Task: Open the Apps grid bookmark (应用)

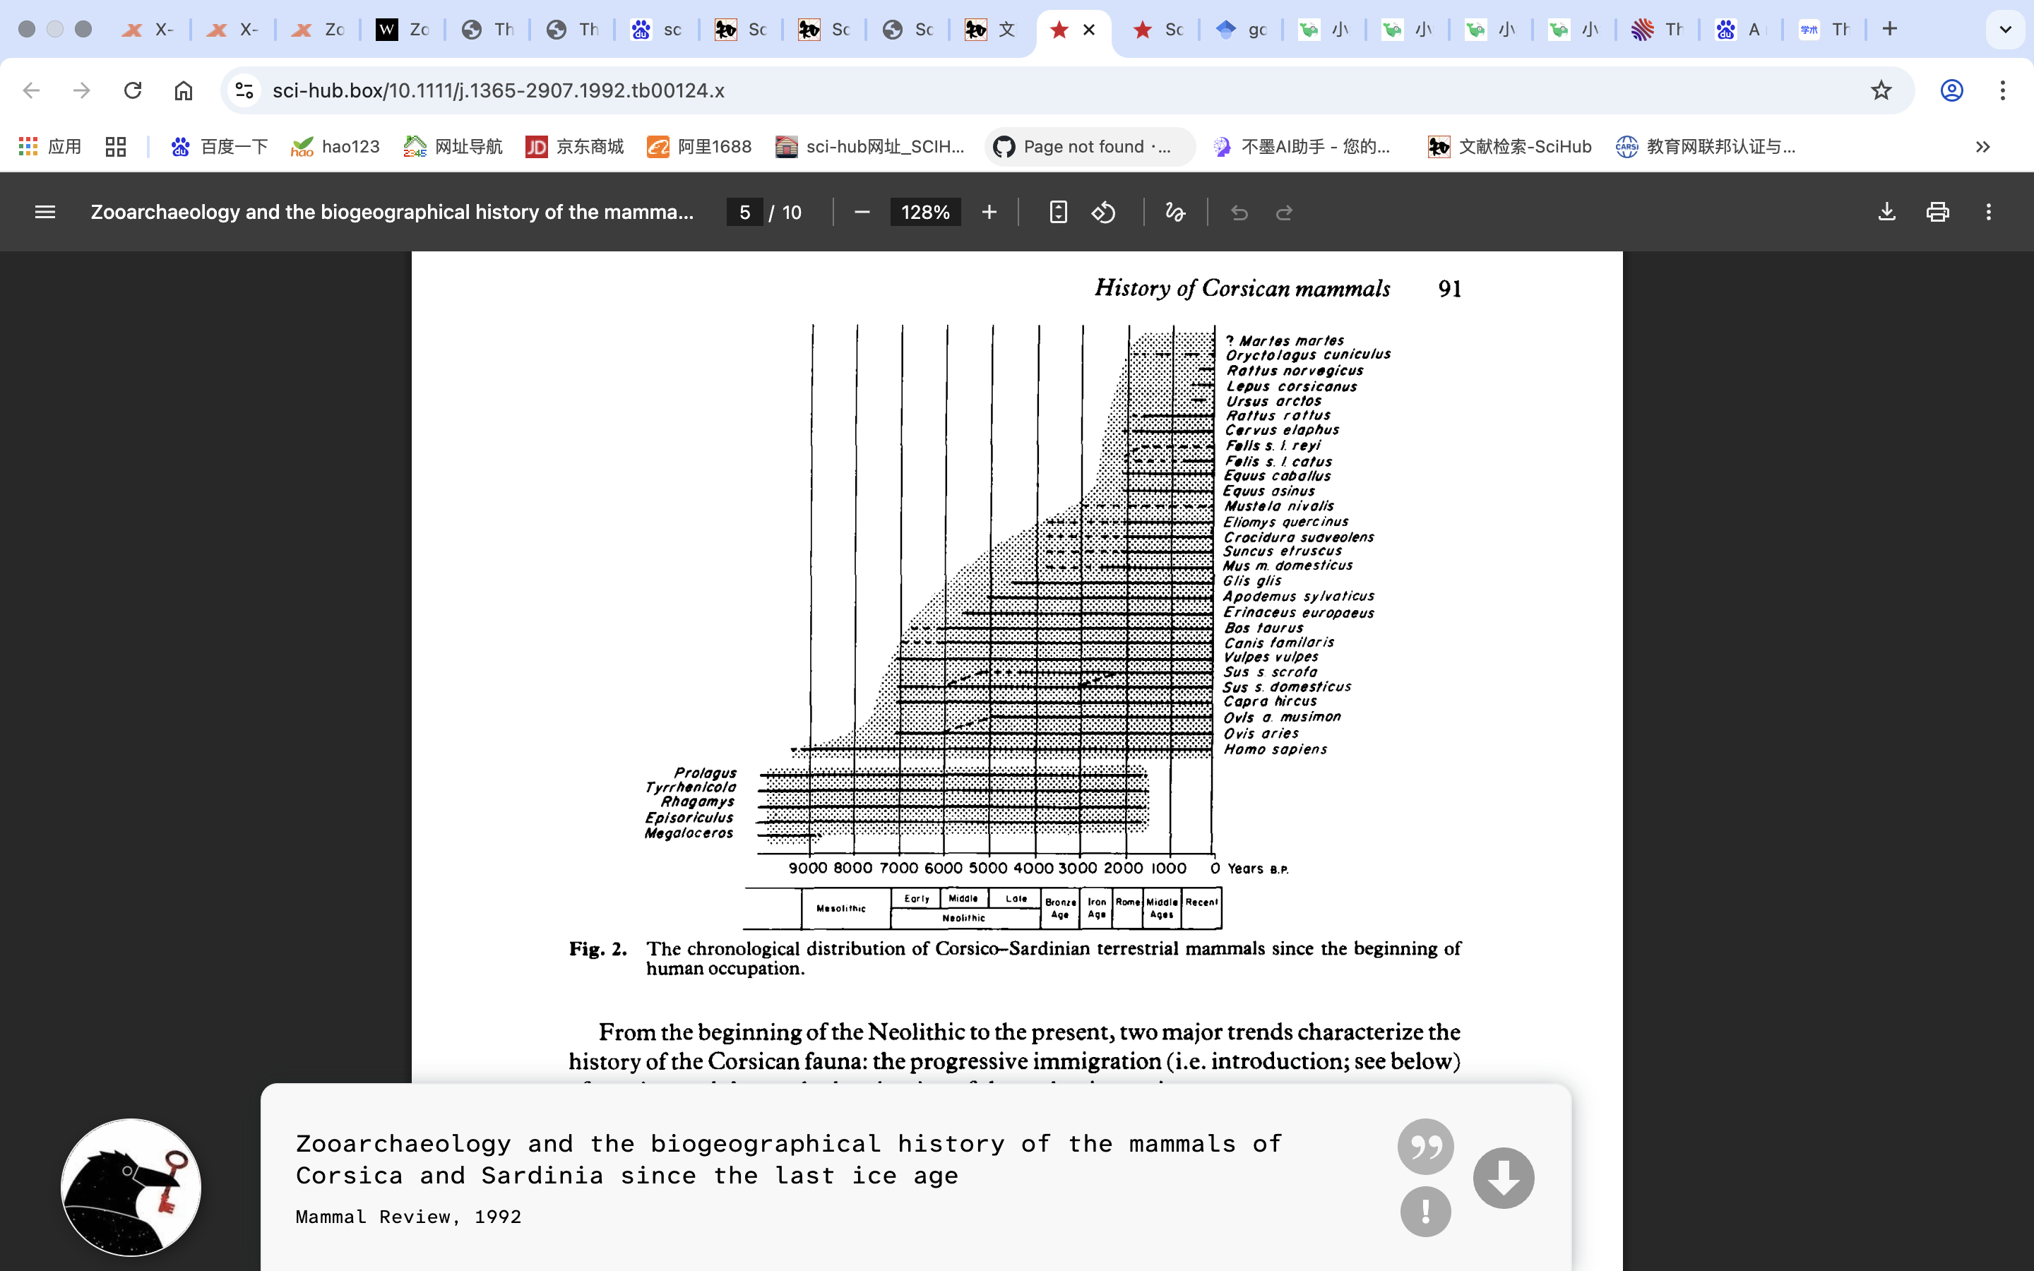Action: 49,147
